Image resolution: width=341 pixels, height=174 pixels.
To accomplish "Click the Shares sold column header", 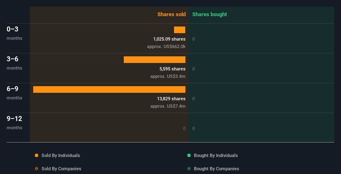I will 172,15.
